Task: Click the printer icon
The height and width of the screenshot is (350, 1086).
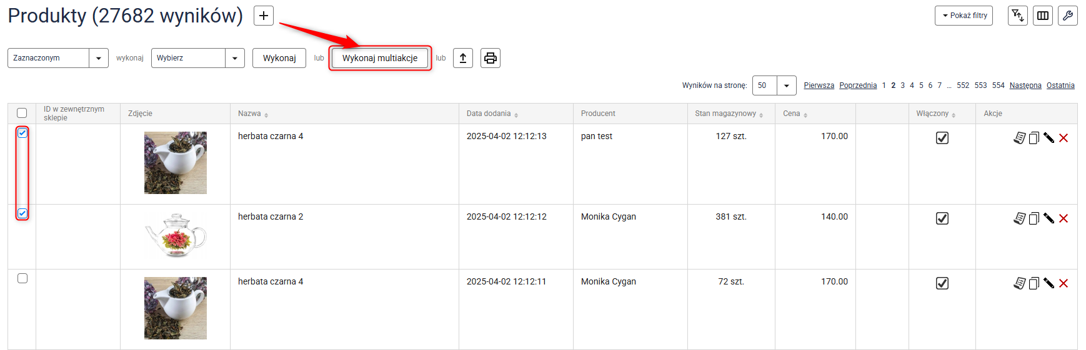Action: point(491,58)
